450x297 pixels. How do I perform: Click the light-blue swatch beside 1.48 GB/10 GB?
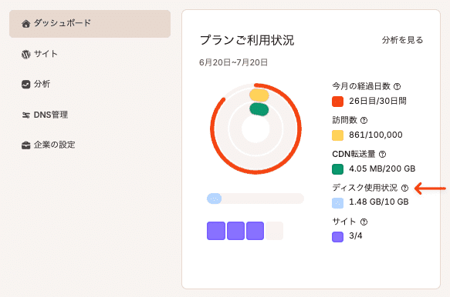click(337, 203)
